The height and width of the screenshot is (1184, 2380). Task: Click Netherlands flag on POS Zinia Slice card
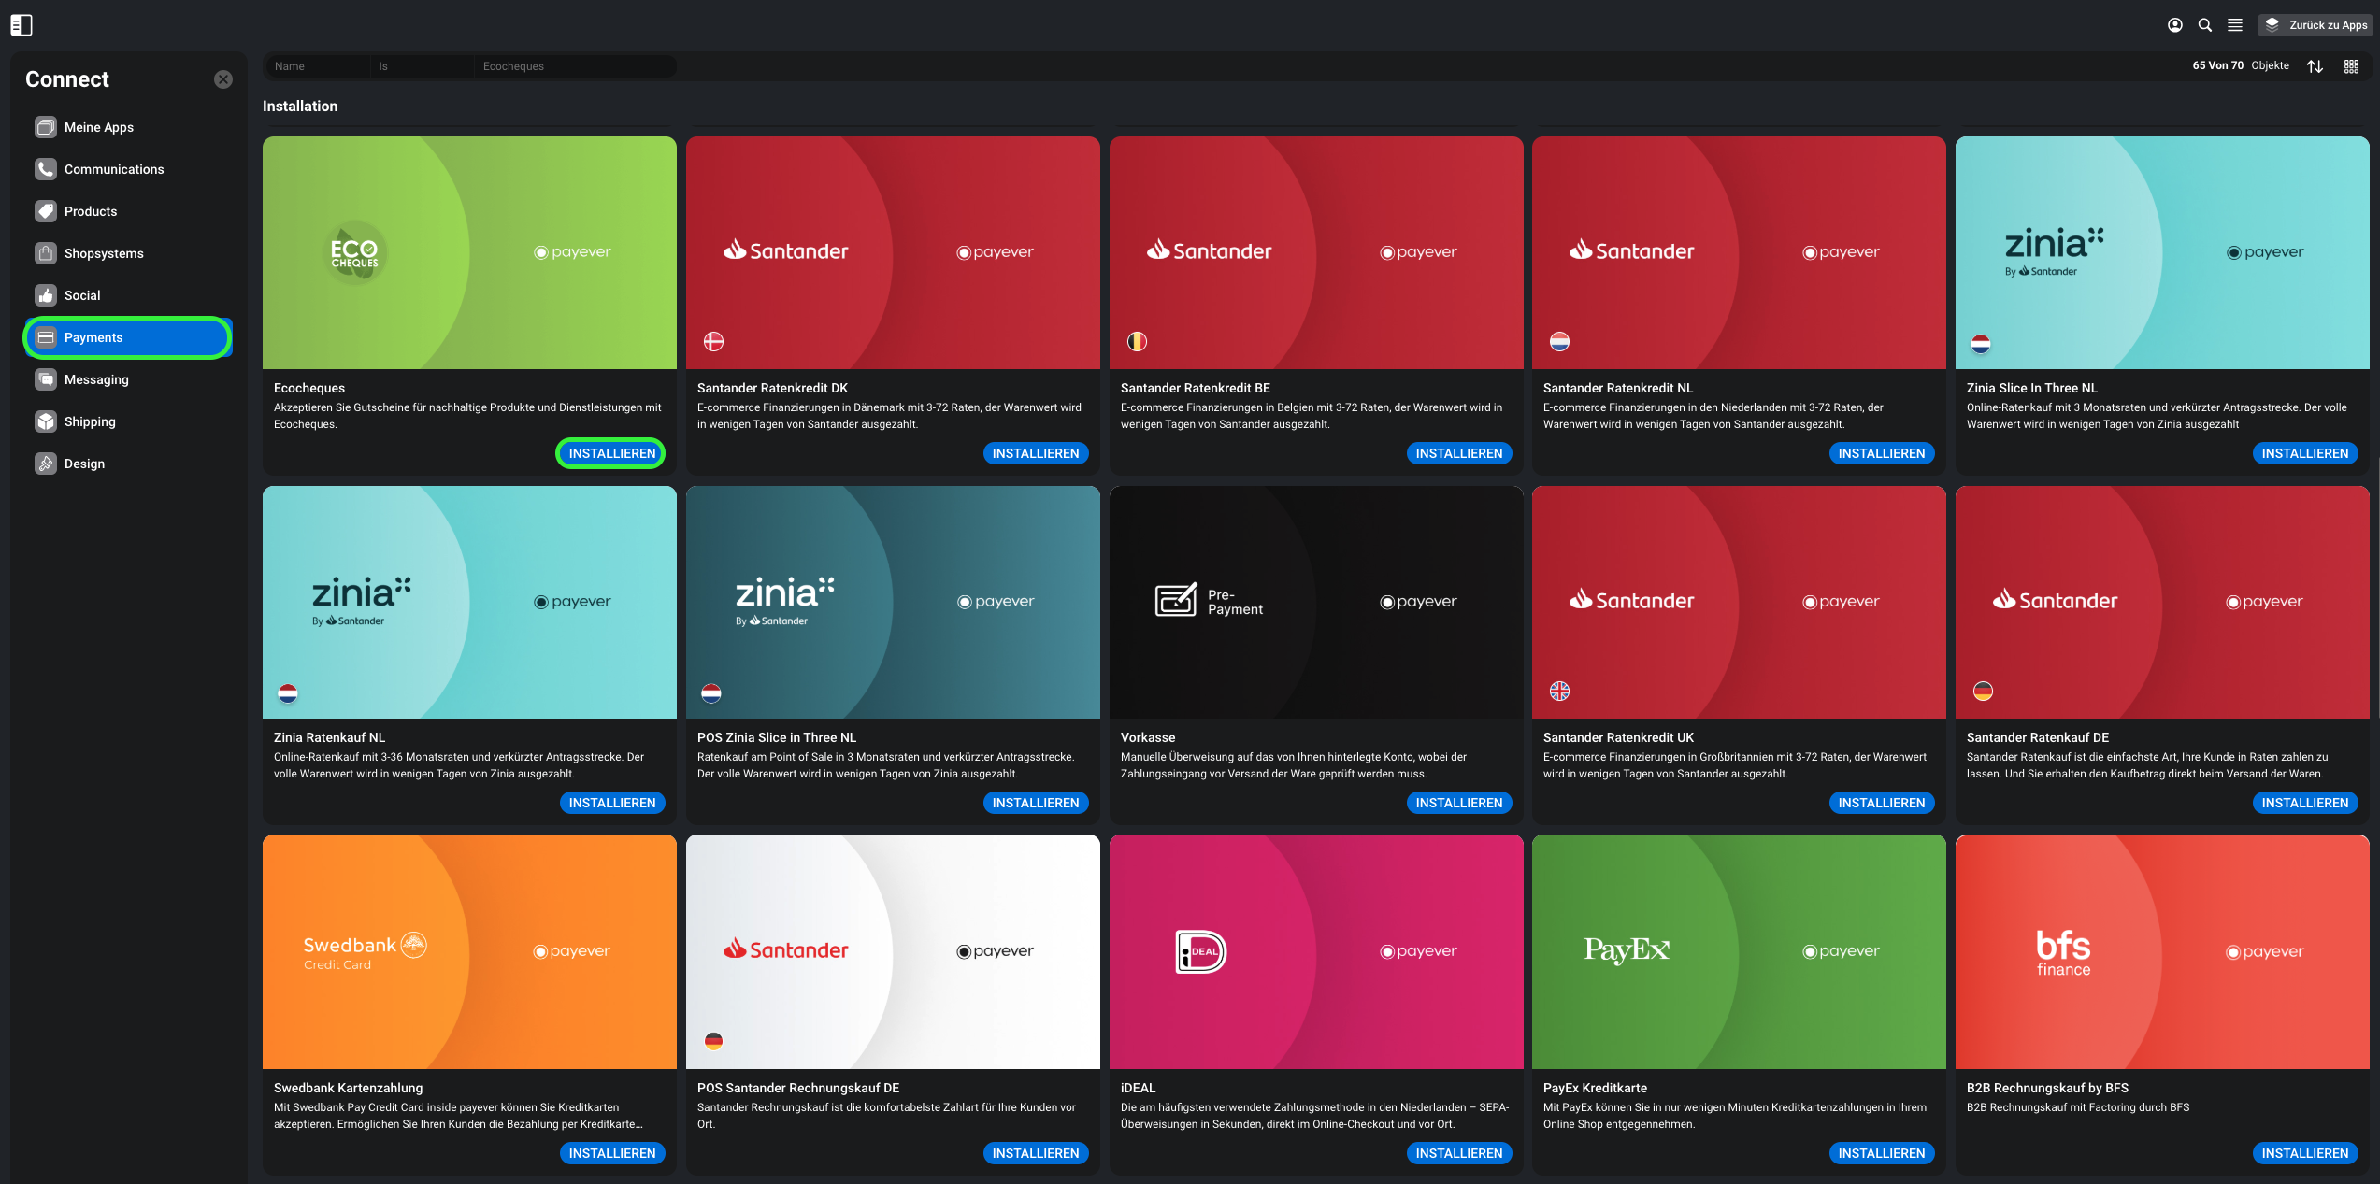click(x=711, y=693)
